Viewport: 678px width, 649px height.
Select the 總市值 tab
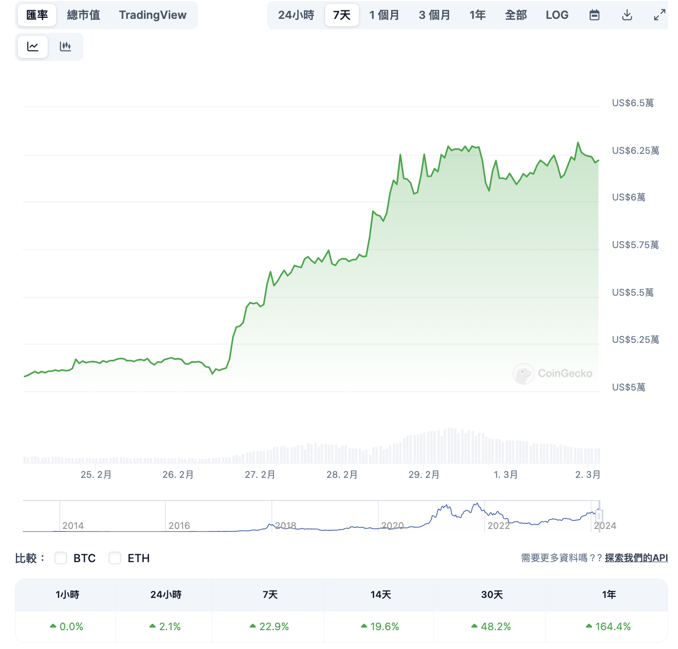(x=83, y=15)
